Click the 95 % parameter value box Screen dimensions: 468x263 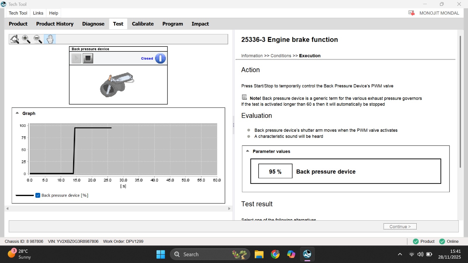pyautogui.click(x=275, y=171)
